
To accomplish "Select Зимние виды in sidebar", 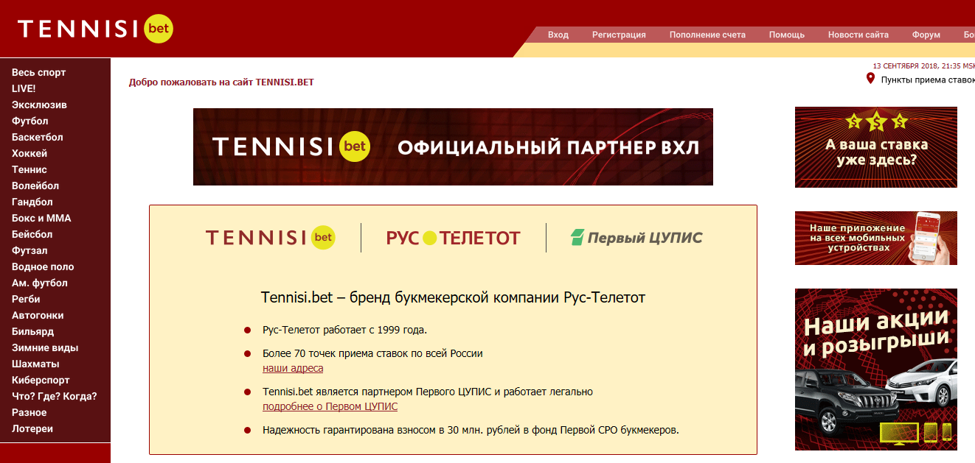I will click(x=45, y=347).
